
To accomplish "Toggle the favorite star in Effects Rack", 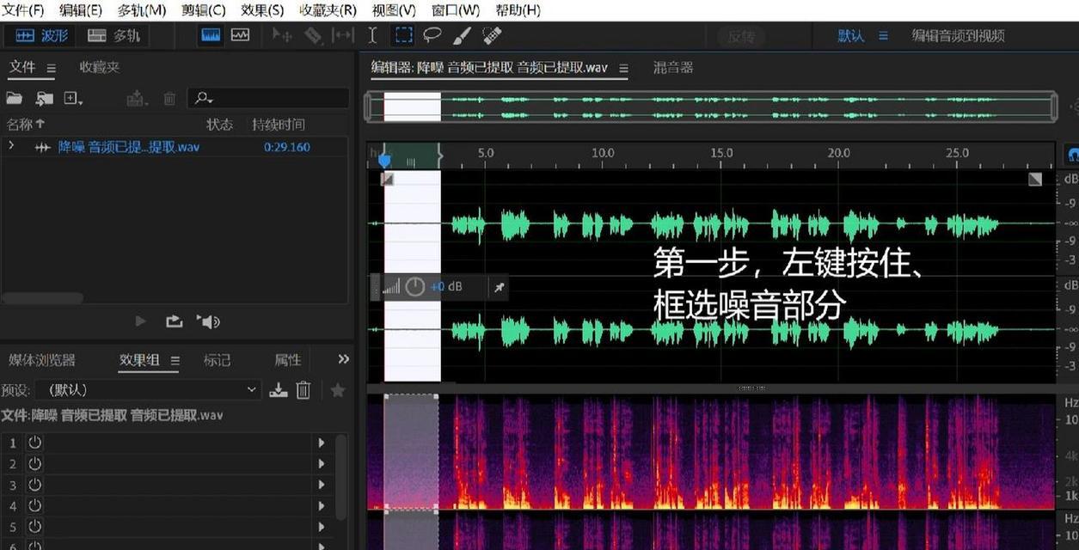I will (x=338, y=390).
